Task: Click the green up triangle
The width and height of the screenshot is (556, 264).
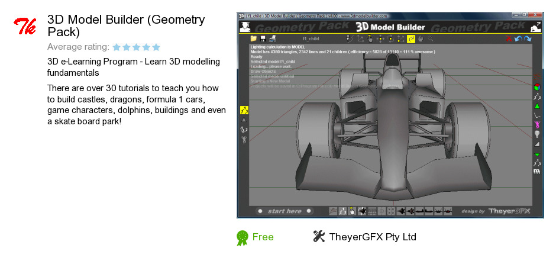Action: pos(537,106)
